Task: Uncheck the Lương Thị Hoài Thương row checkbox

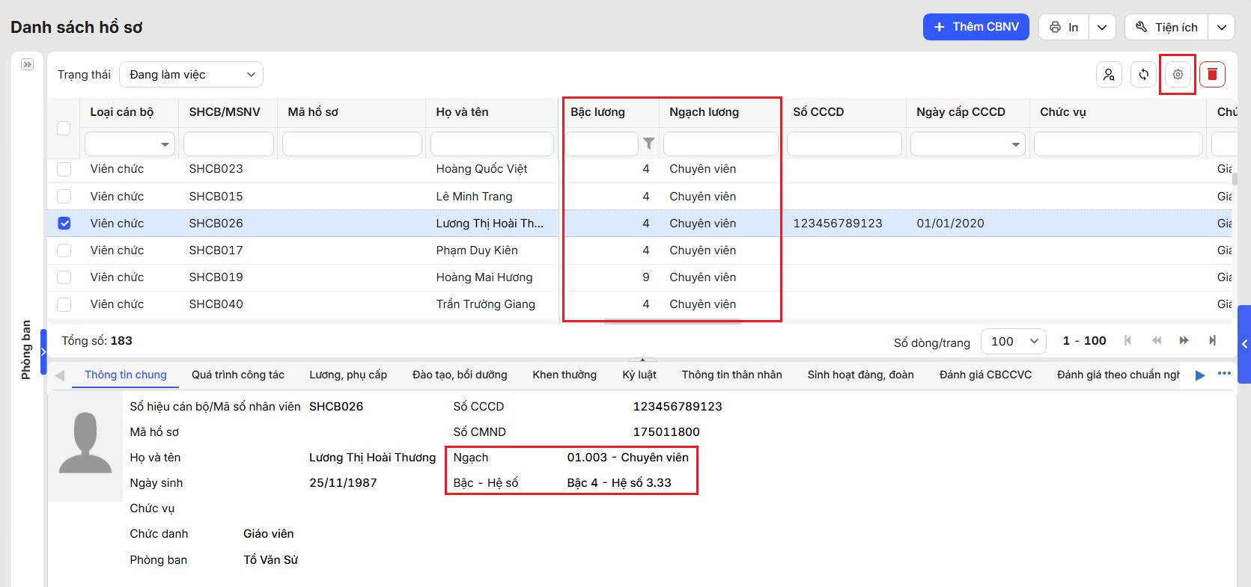Action: click(64, 224)
